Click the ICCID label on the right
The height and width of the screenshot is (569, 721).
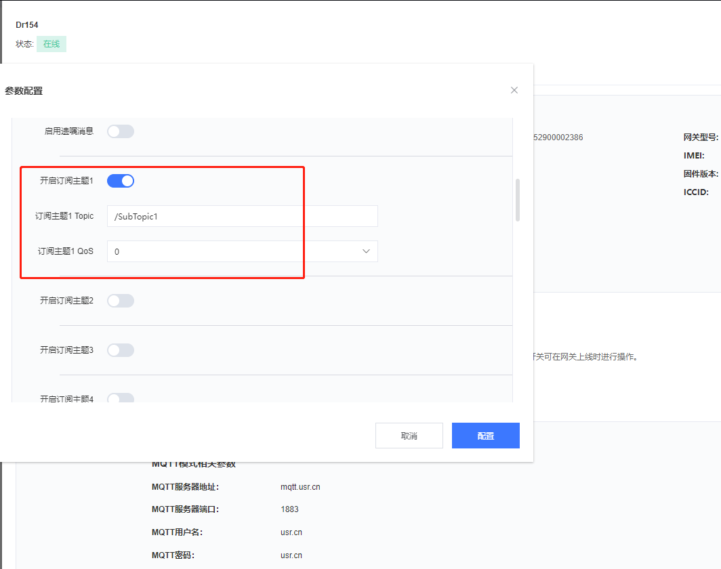pyautogui.click(x=695, y=192)
